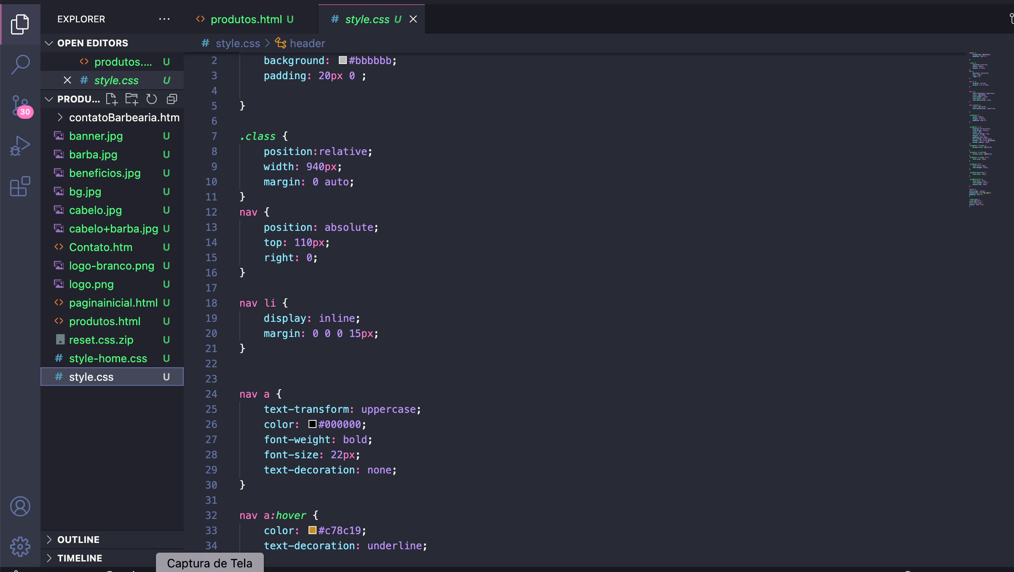Screen dimensions: 1014x572
Task: Expand the Timeline section
Action: (49, 558)
